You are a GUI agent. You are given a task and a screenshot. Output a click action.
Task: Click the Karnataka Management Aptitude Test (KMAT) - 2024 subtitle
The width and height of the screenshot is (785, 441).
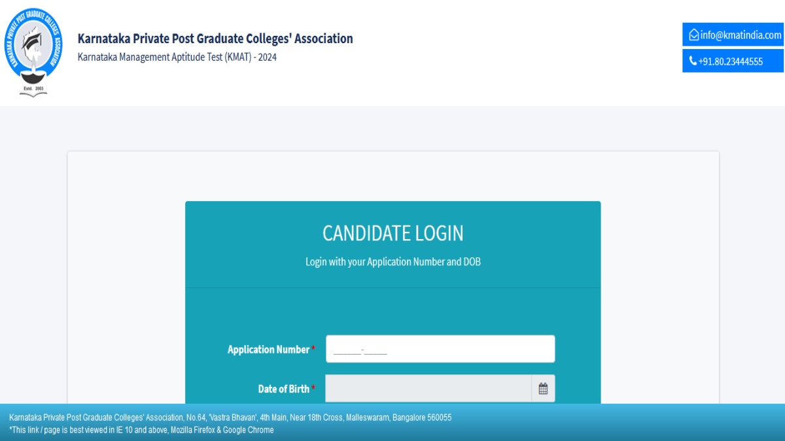click(x=177, y=57)
